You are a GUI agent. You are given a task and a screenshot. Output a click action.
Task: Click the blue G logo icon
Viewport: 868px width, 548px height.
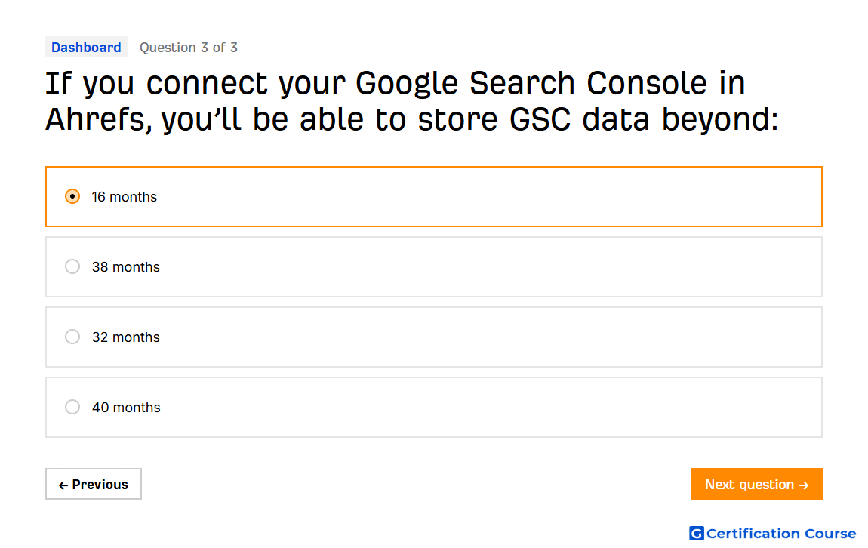(697, 534)
